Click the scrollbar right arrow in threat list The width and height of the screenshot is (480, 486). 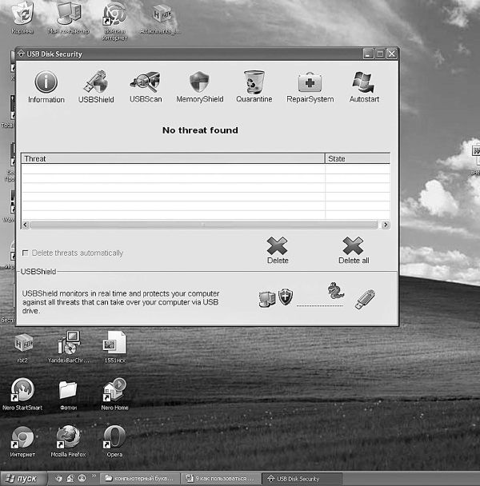[386, 225]
